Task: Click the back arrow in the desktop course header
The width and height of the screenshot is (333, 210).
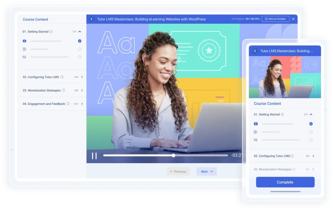Action: [91, 19]
